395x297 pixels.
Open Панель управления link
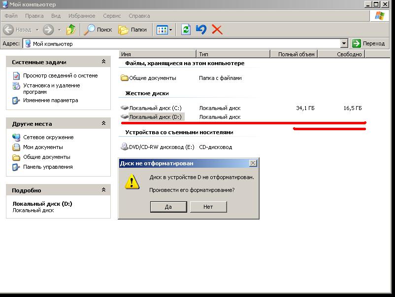point(48,167)
